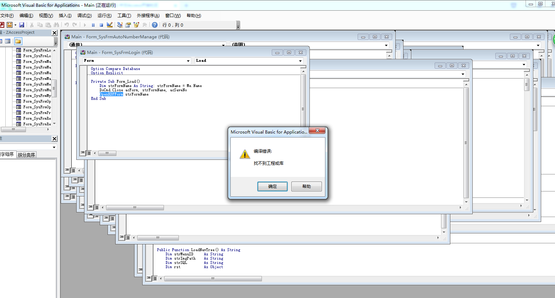
Task: Click the Undo arrow icon
Action: [66, 25]
